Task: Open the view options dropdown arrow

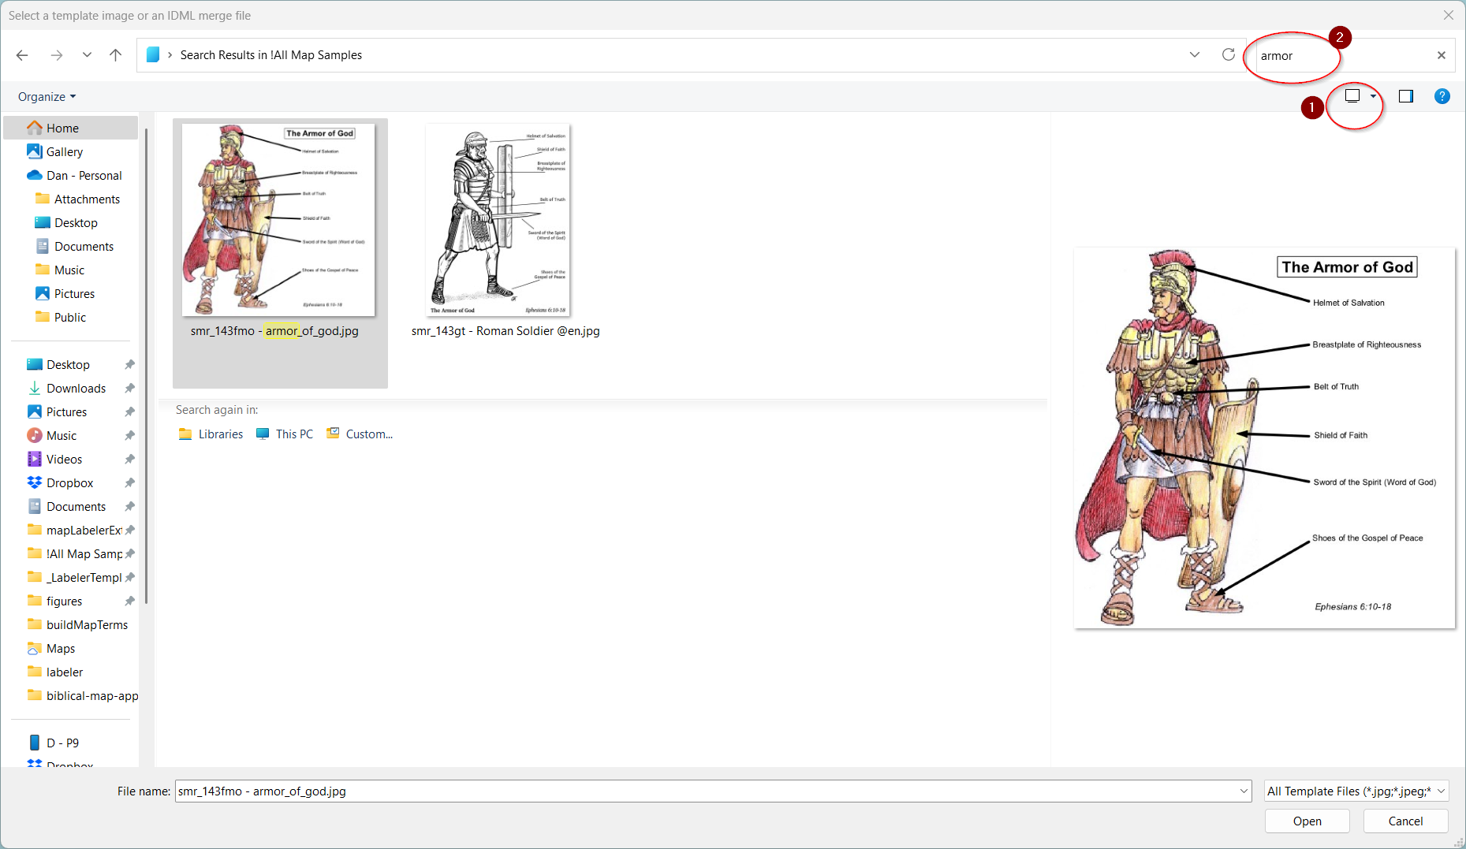Action: (1373, 95)
